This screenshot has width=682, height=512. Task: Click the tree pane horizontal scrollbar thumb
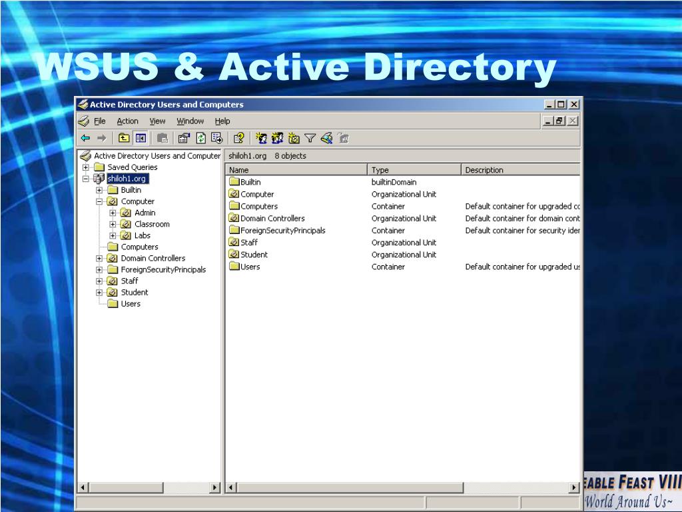click(126, 487)
